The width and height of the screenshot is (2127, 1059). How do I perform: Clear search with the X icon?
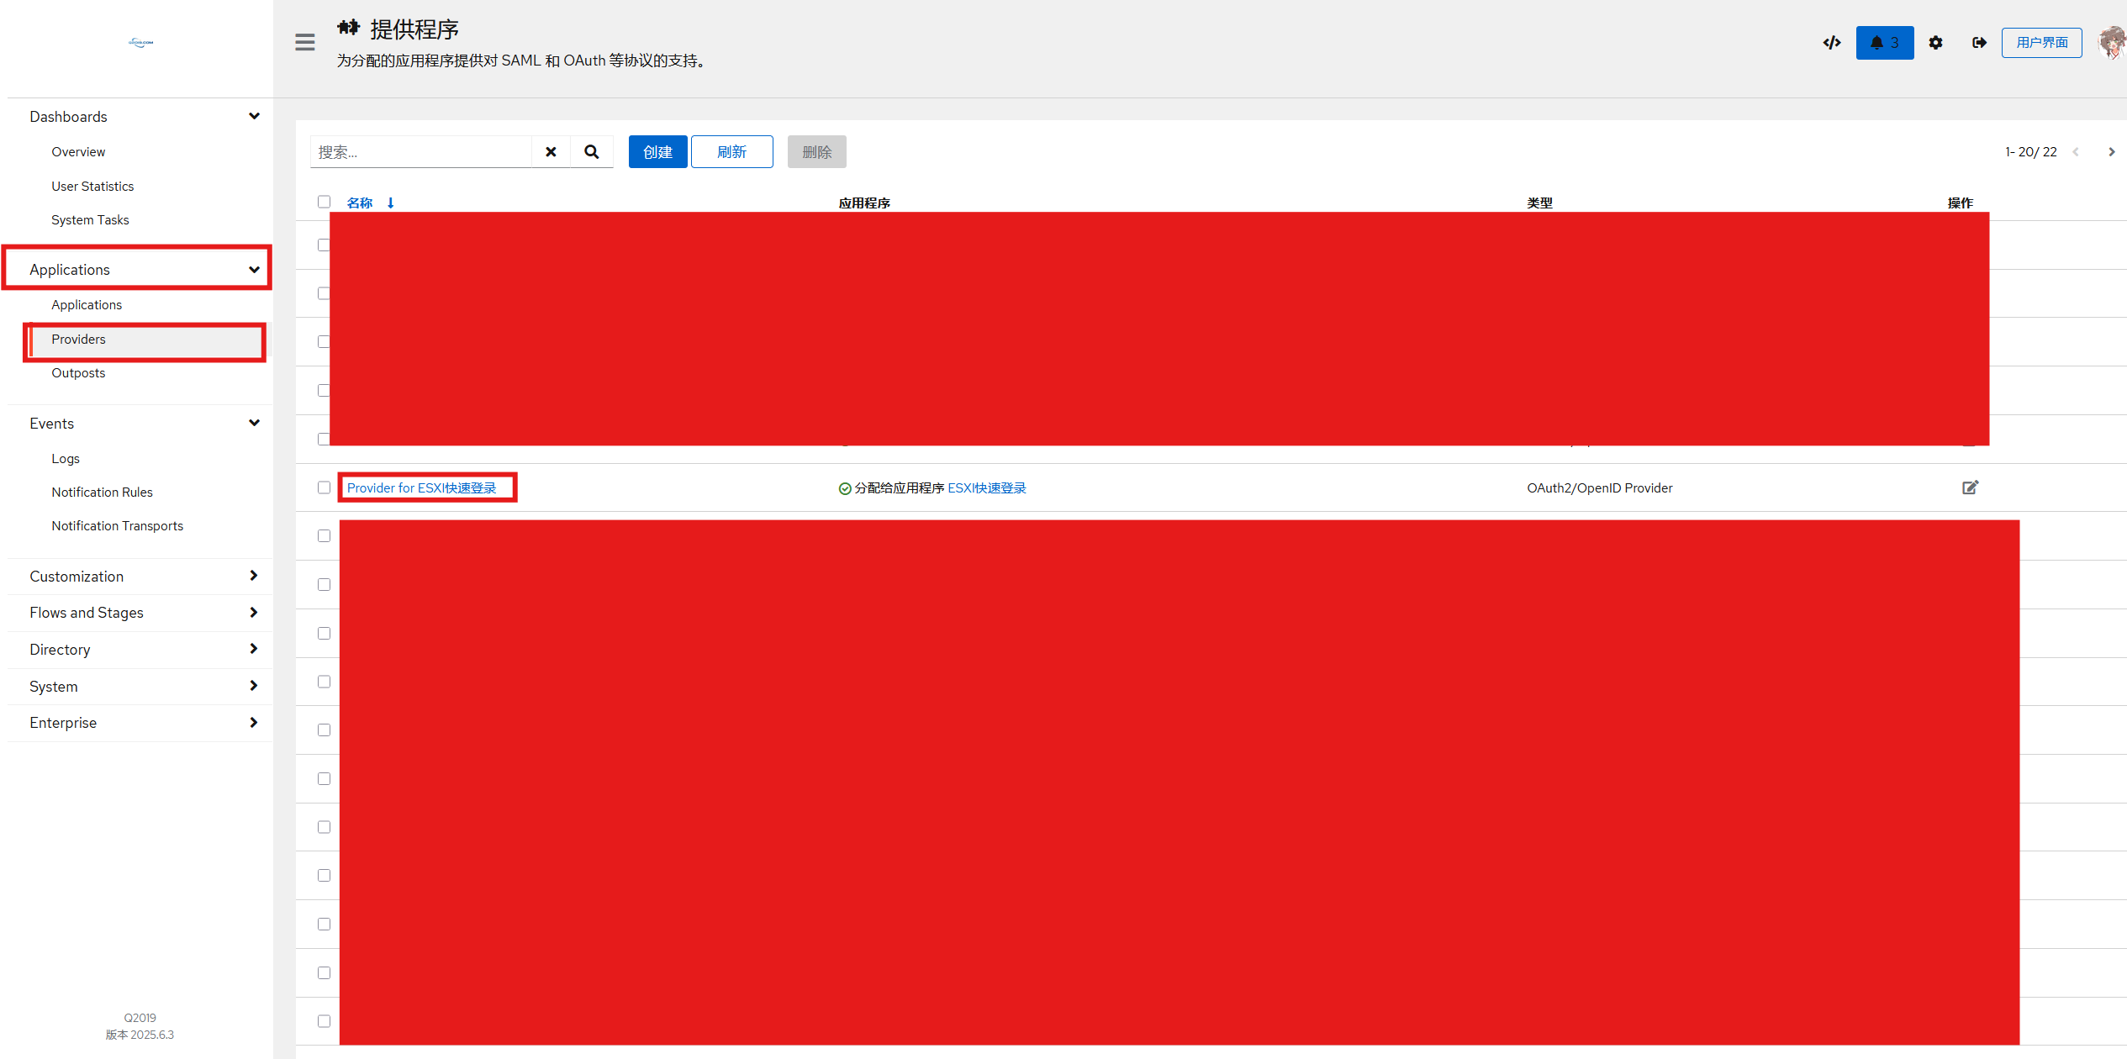(x=551, y=152)
